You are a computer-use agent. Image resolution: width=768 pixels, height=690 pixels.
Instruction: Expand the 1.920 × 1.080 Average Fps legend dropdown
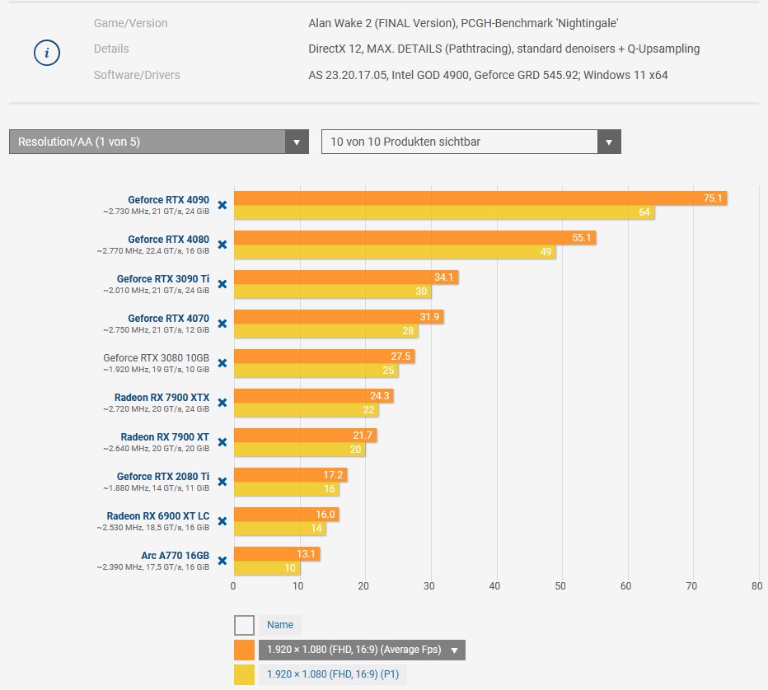pos(362,650)
